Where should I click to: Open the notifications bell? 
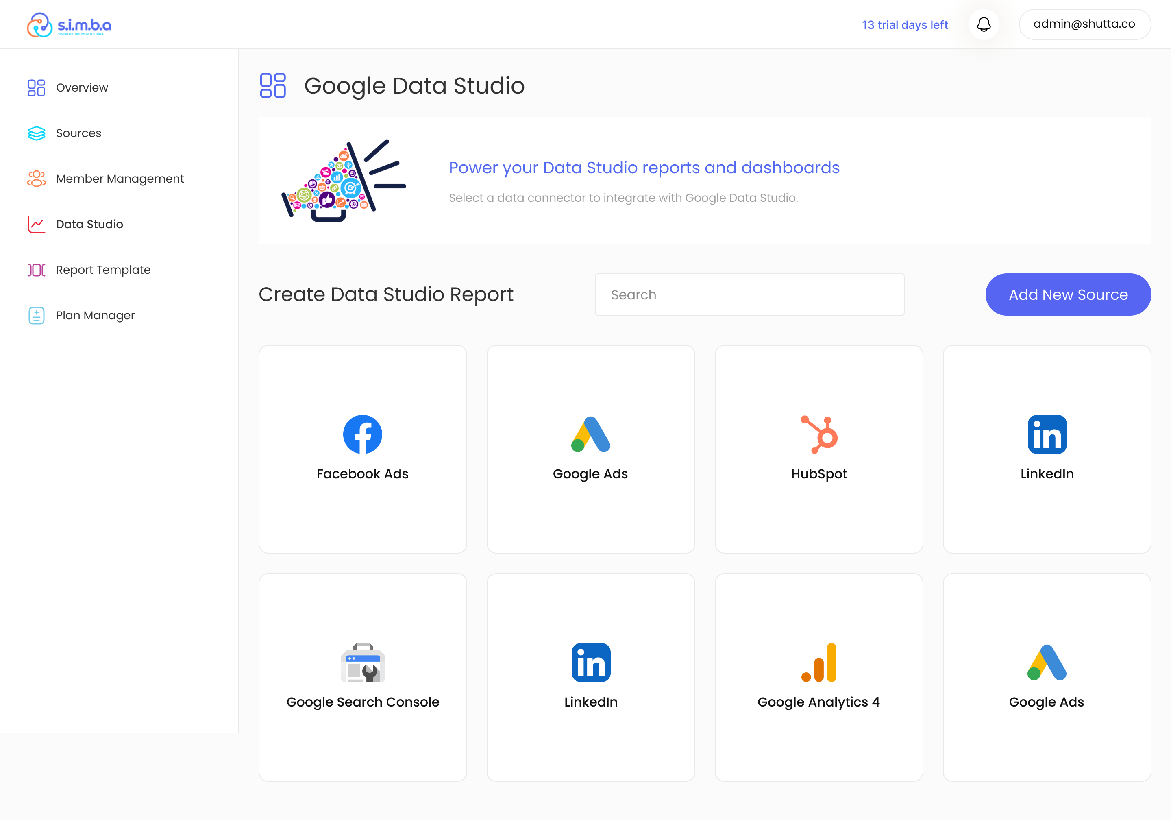click(983, 24)
